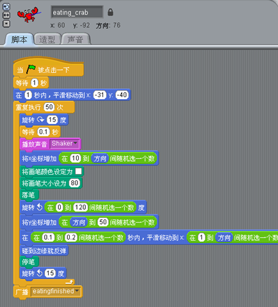Edit random lower bound 10 in x-change block
The image size is (278, 307).
76,158
